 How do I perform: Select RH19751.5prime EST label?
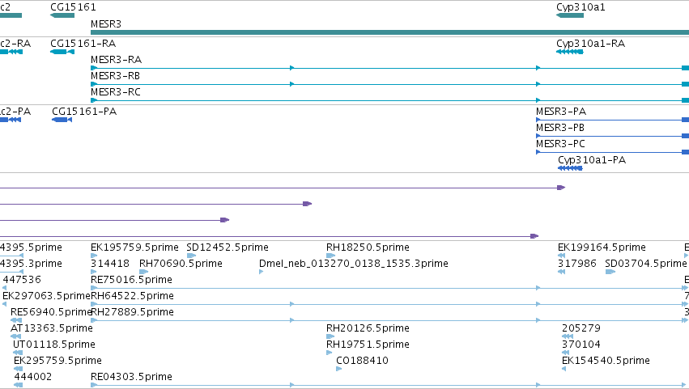pyautogui.click(x=368, y=345)
